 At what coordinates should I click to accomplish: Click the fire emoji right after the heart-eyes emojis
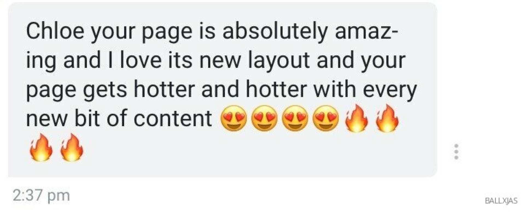(x=357, y=118)
